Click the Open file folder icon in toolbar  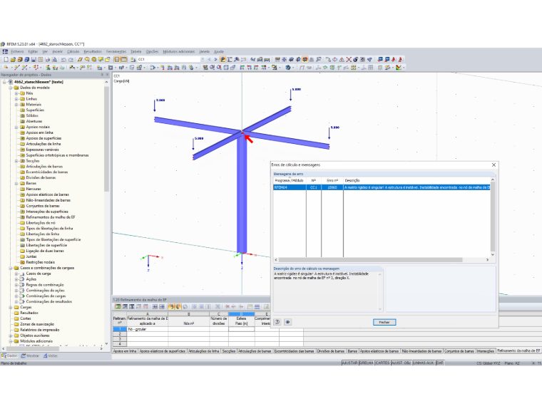(x=13, y=59)
